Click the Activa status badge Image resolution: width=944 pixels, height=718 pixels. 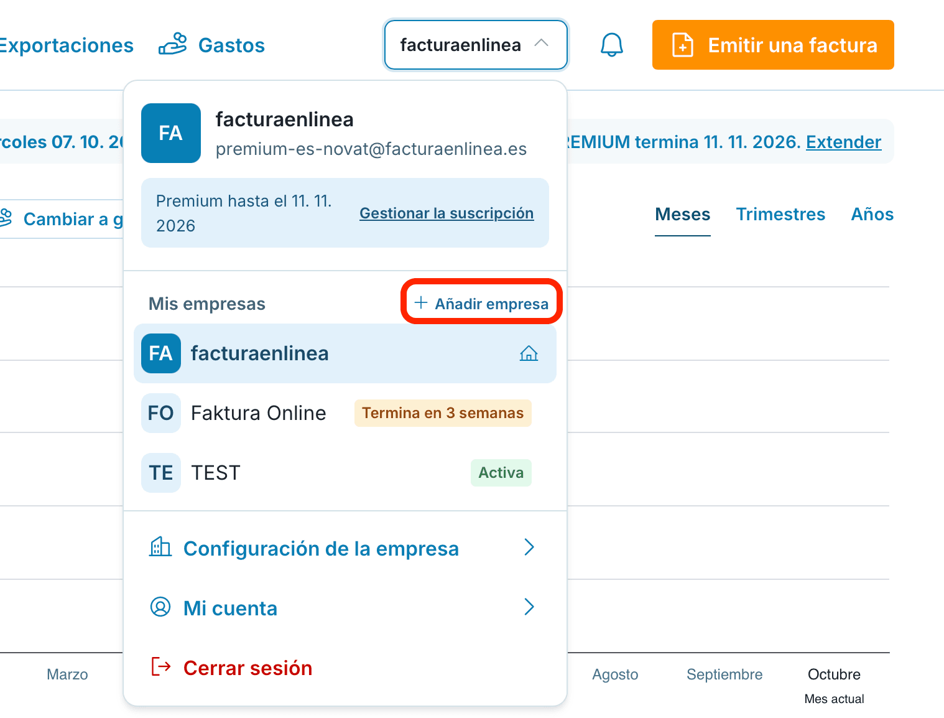tap(501, 473)
